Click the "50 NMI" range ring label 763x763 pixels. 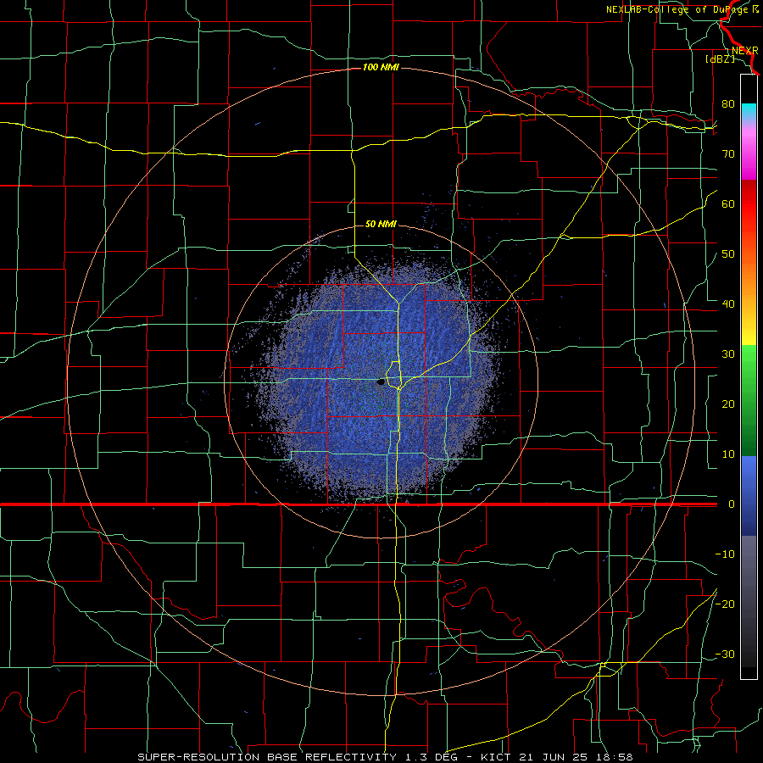pos(381,225)
